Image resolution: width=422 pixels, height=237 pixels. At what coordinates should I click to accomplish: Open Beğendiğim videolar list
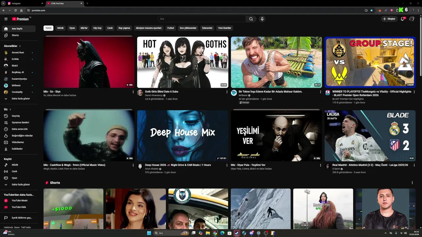(19, 136)
